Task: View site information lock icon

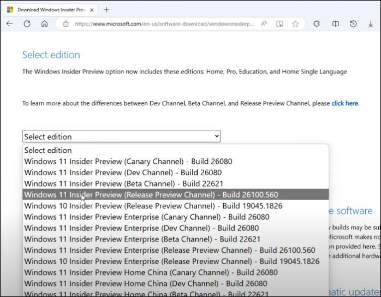Action: [x=66, y=24]
